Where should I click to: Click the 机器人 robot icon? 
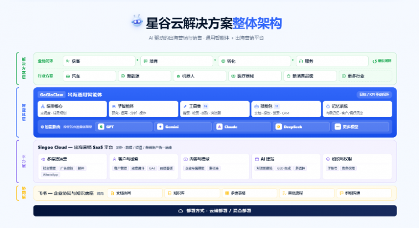click(178, 76)
